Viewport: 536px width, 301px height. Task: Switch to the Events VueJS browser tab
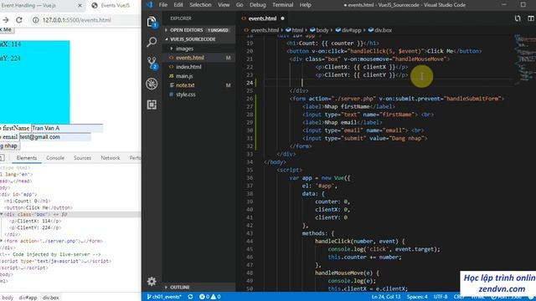116,6
